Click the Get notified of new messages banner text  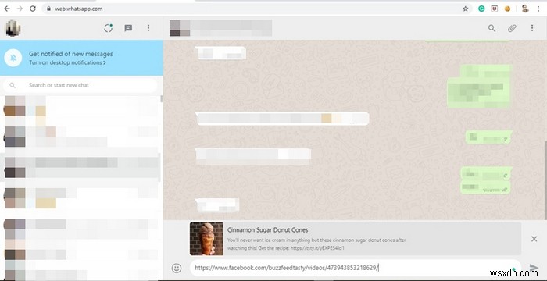click(x=71, y=54)
